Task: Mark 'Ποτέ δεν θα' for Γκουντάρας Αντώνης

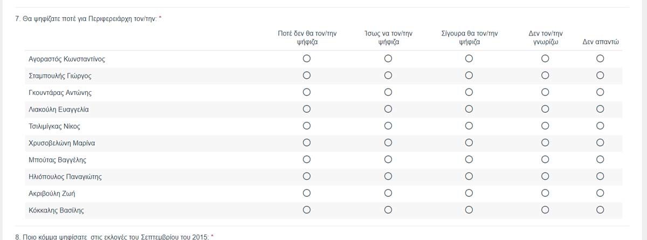Action: [x=307, y=92]
